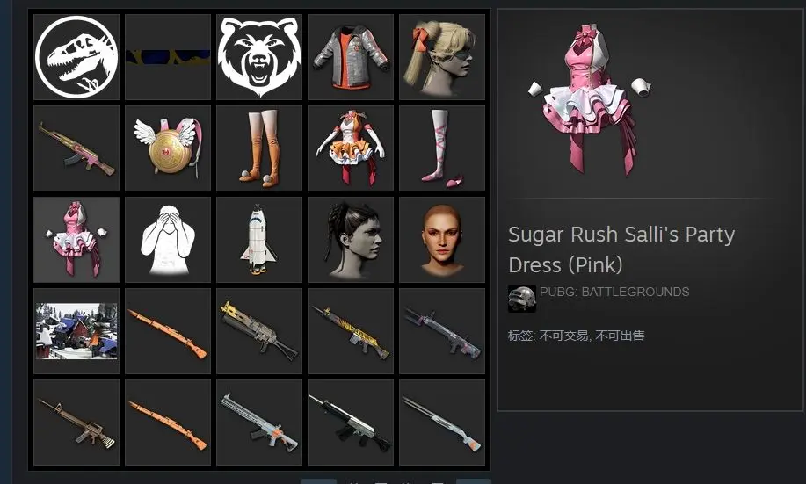Viewport: 806px width, 484px height.
Task: Select the black braided hairstyle item
Action: click(351, 240)
